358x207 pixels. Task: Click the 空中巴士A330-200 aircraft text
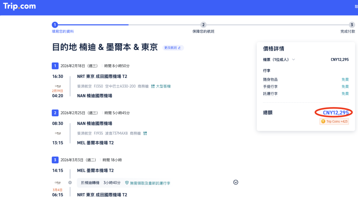click(x=120, y=86)
